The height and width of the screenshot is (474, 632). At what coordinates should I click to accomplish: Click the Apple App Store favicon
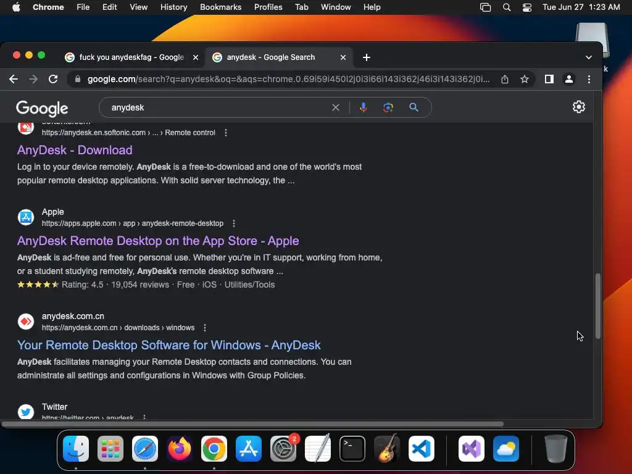click(26, 217)
